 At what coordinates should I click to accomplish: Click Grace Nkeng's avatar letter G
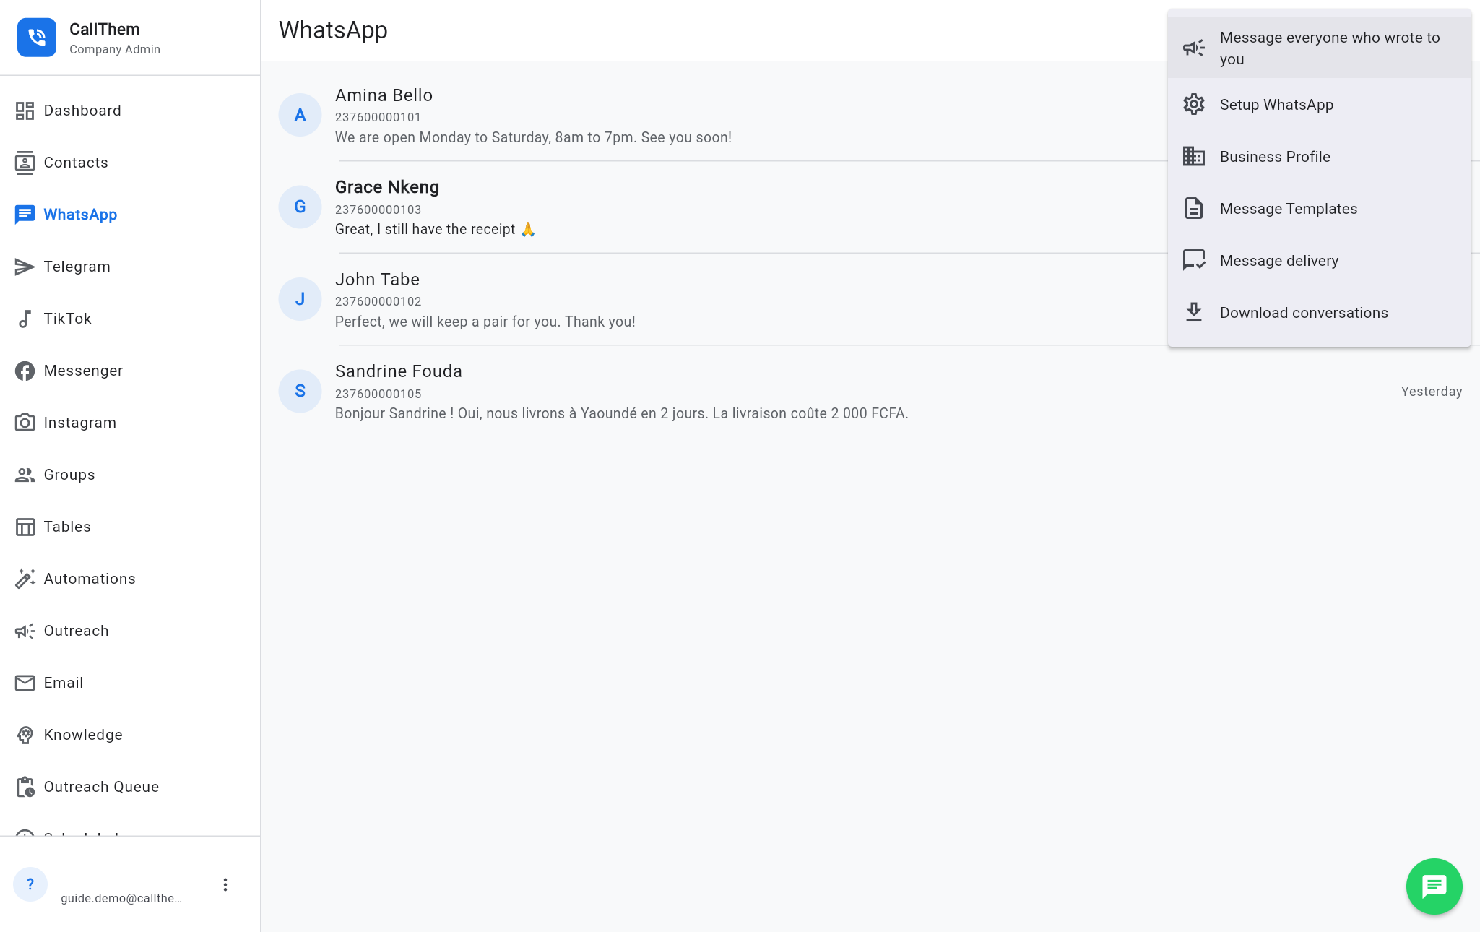pyautogui.click(x=300, y=207)
